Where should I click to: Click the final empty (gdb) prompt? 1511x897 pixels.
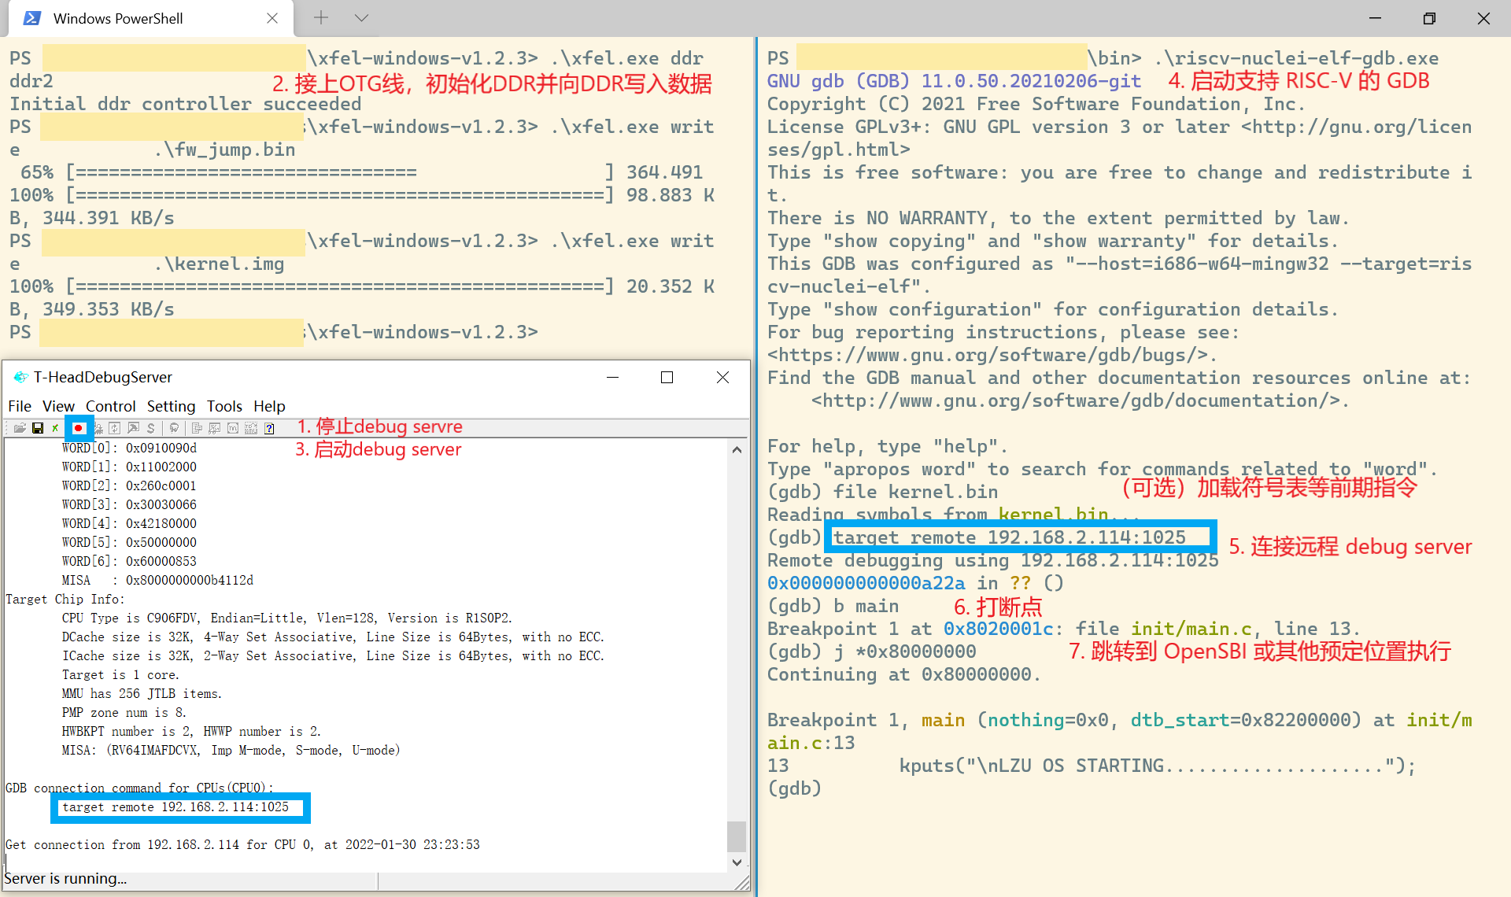click(794, 788)
